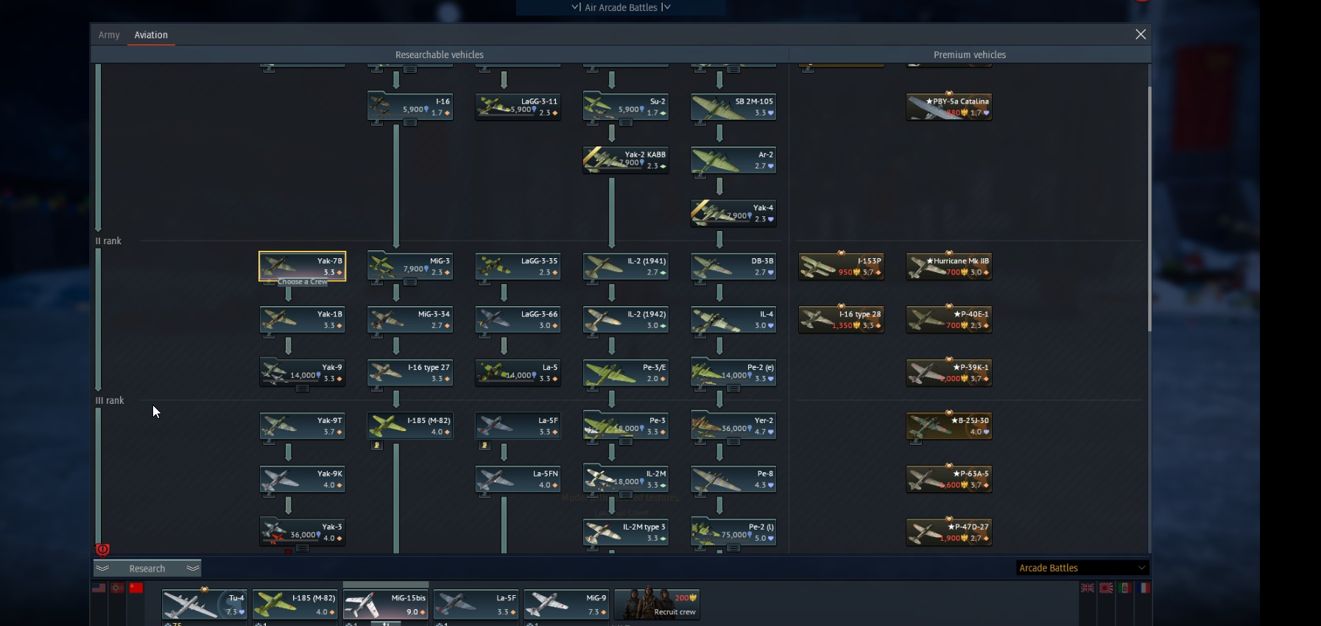Screen dimensions: 1321x626
Task: Click the research tree vertical scrollbar
Action: pyautogui.click(x=1149, y=209)
